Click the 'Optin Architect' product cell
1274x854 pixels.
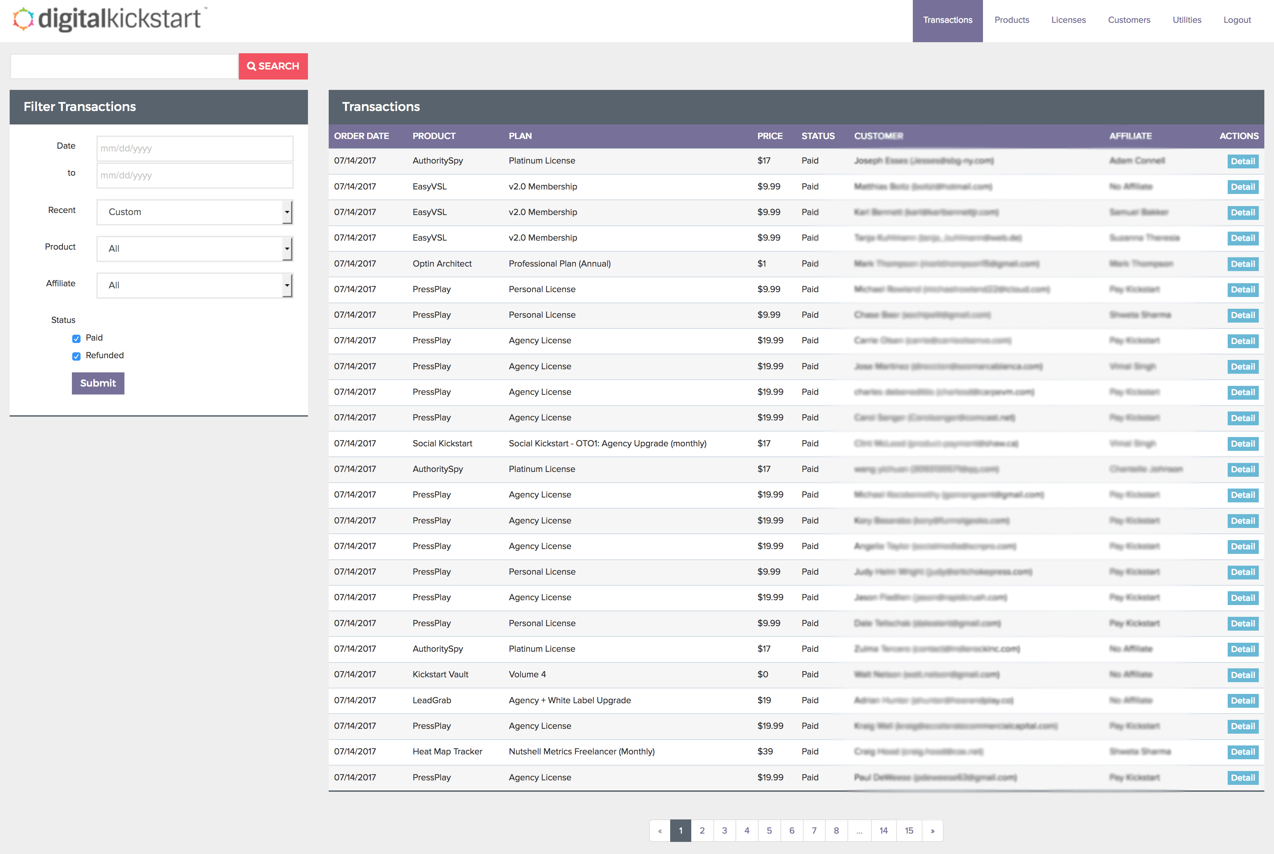[x=442, y=263]
